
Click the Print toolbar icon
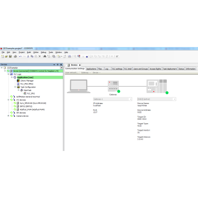[15, 56]
